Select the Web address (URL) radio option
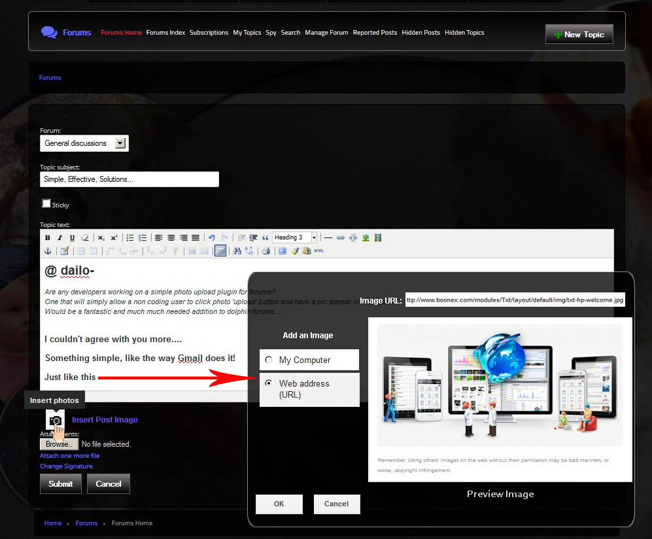652x539 pixels. point(269,383)
